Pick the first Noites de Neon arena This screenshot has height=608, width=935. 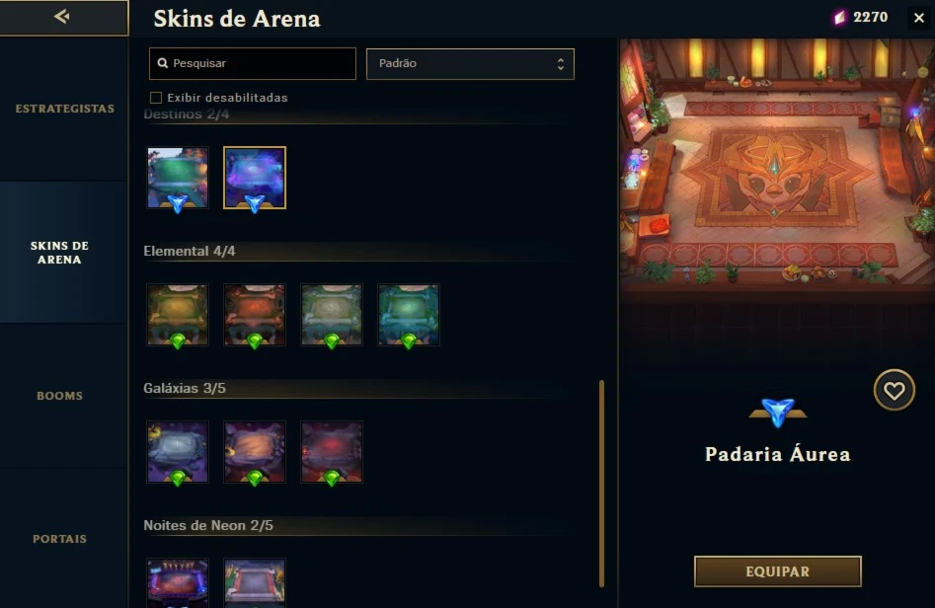tap(178, 582)
